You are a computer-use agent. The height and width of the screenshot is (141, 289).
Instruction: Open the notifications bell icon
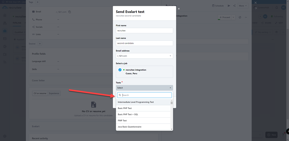point(277,7)
